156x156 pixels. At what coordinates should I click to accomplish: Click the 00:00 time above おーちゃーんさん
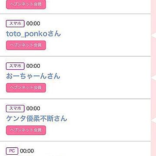pyautogui.click(x=33, y=66)
